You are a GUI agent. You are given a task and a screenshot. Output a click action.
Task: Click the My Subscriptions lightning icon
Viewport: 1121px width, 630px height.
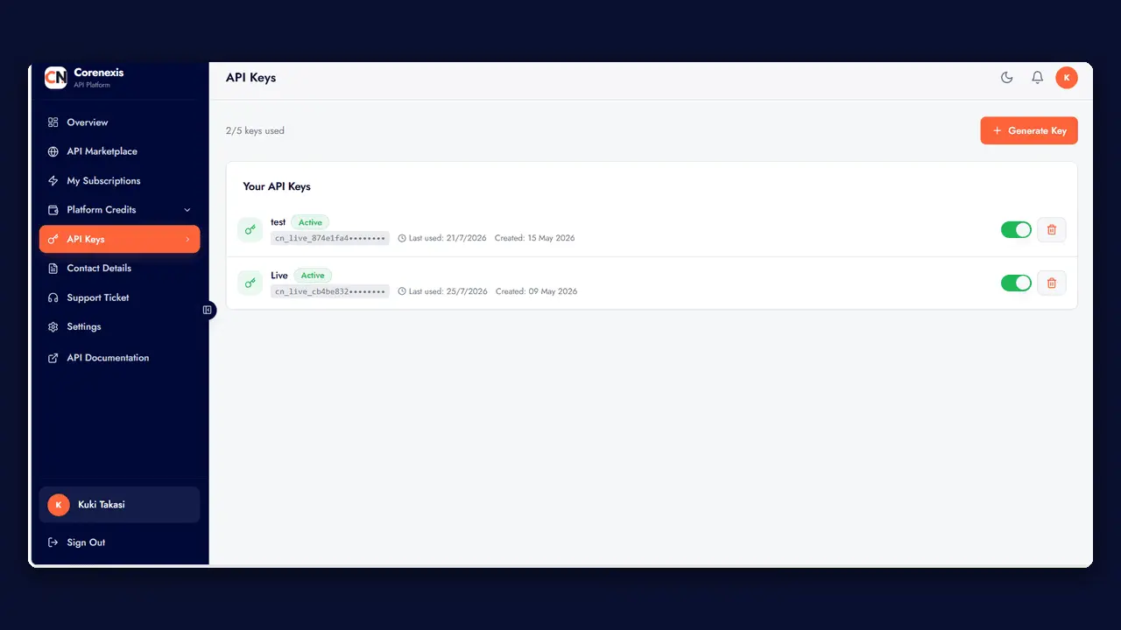53,181
